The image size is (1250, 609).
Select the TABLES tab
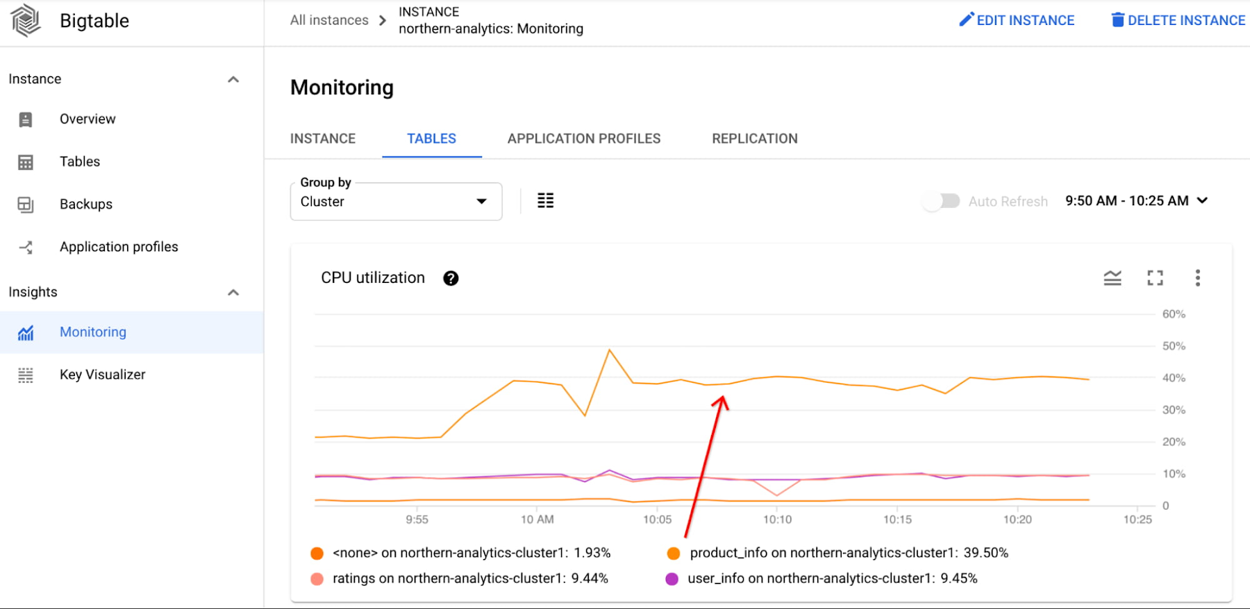click(x=431, y=139)
